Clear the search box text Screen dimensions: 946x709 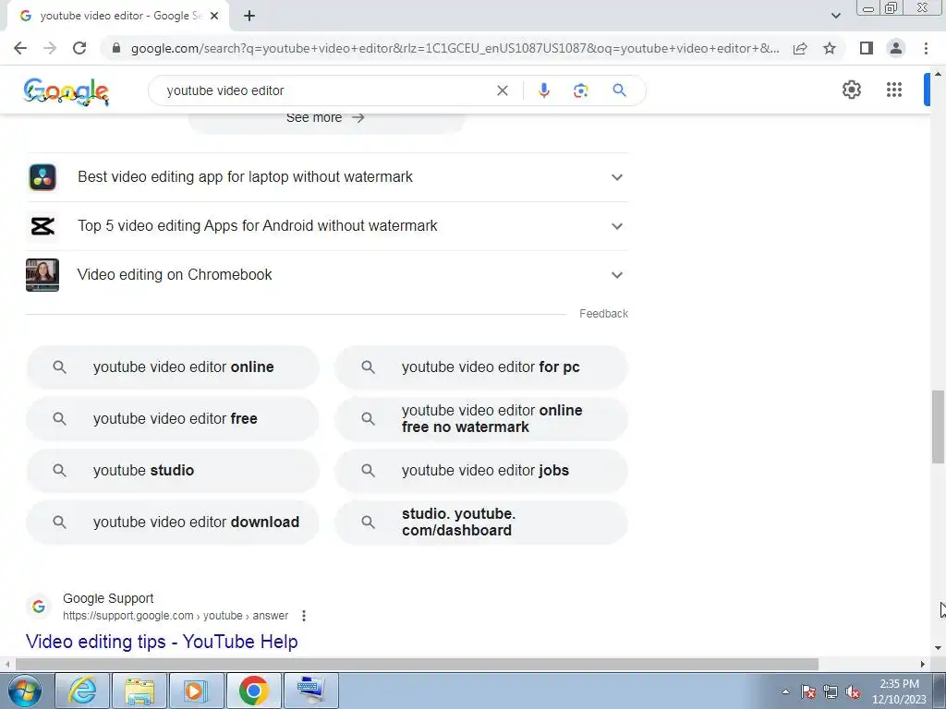coord(502,90)
